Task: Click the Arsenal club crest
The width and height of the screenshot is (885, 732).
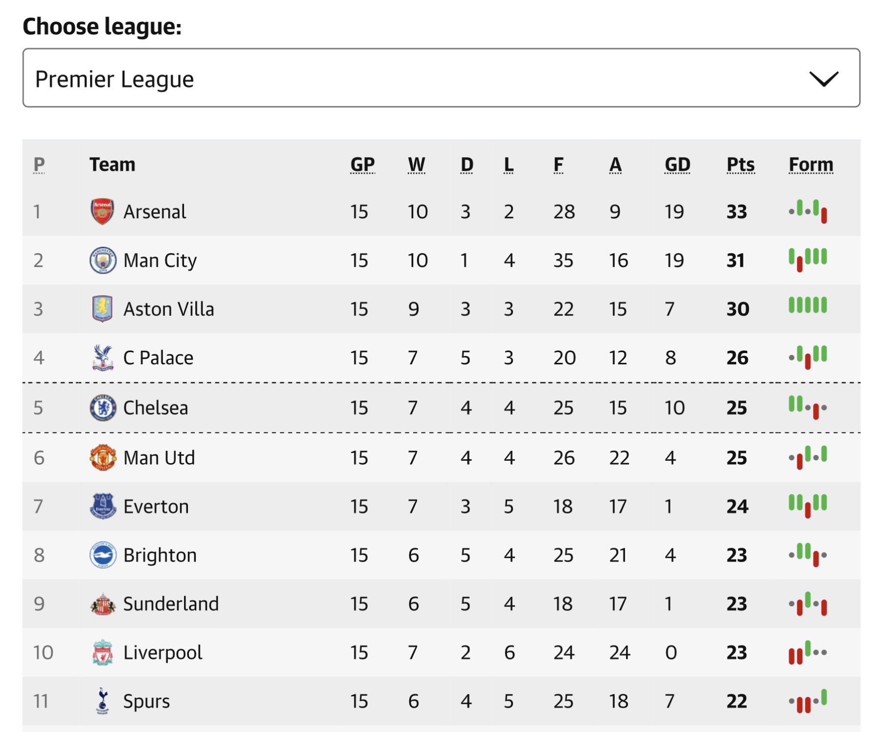Action: pos(102,212)
